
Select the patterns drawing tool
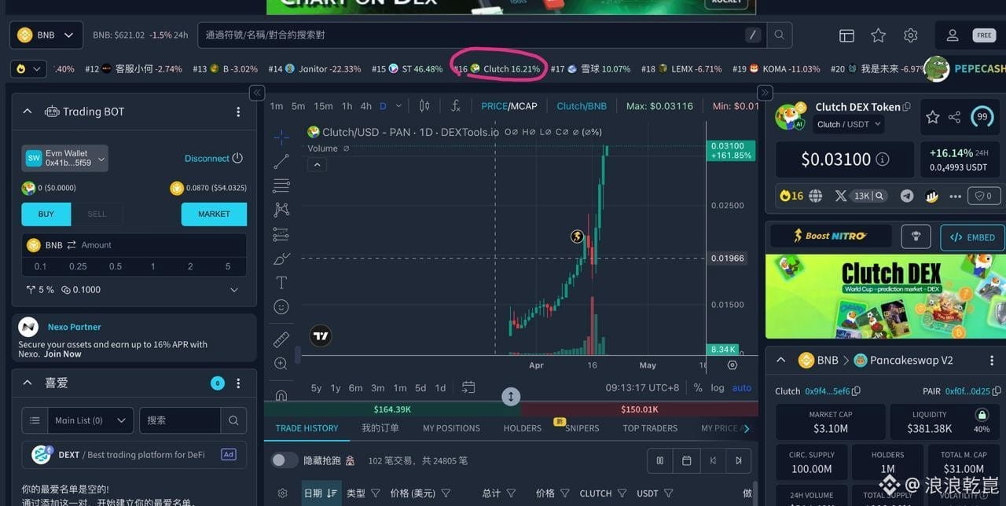(x=281, y=210)
